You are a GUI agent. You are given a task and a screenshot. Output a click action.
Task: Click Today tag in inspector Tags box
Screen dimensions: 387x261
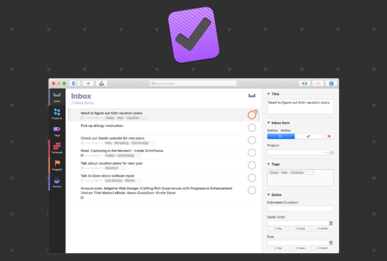coord(274,173)
